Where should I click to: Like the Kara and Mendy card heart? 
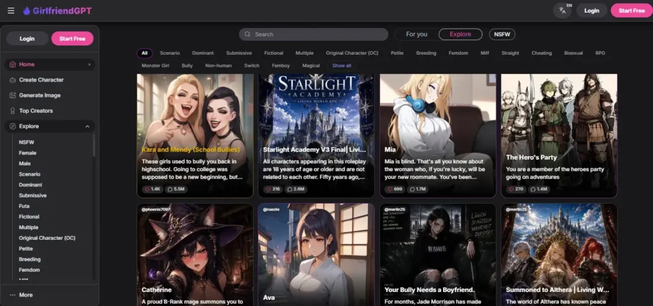click(x=147, y=189)
